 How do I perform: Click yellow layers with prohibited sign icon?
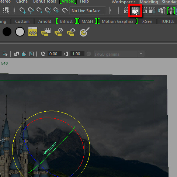(59, 32)
